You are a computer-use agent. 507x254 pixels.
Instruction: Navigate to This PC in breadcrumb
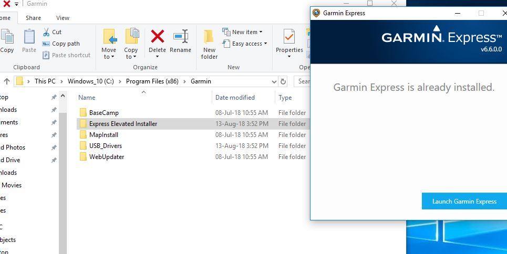click(45, 81)
